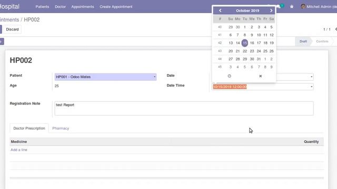The height and width of the screenshot is (189, 337).
Task: Choose October 10 in calendar
Action: pyautogui.click(x=259, y=35)
